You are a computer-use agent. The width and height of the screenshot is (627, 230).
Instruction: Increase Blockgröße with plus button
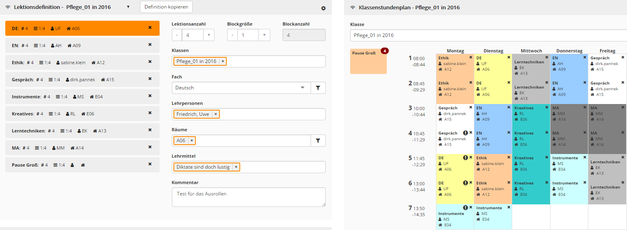point(264,35)
